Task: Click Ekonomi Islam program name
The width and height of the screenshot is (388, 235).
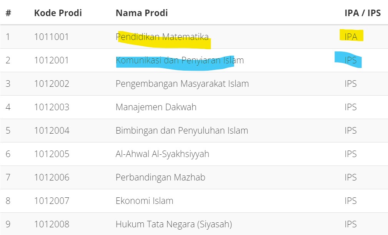Action: coord(145,201)
